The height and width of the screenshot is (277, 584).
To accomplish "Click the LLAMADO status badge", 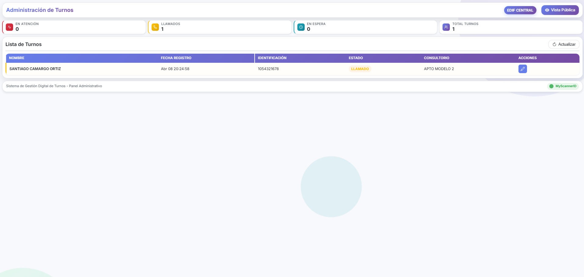I will click(x=360, y=69).
